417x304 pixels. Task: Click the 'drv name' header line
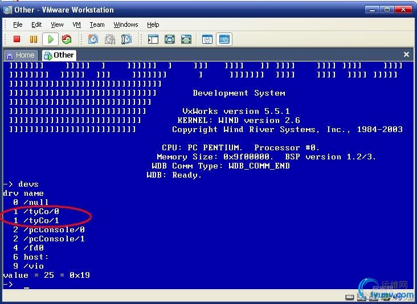[x=23, y=193]
